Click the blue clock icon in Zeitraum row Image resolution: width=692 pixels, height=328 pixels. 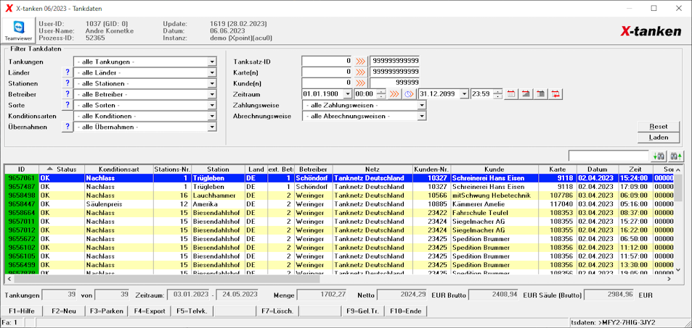point(410,94)
